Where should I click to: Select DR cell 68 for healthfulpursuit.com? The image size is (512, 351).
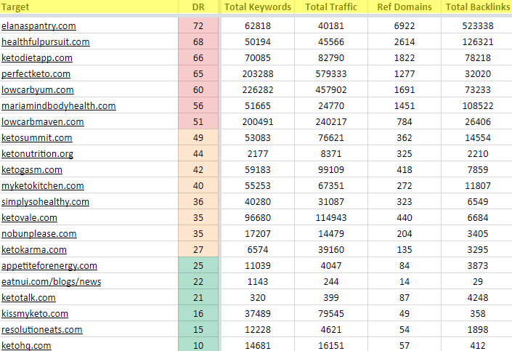click(198, 42)
